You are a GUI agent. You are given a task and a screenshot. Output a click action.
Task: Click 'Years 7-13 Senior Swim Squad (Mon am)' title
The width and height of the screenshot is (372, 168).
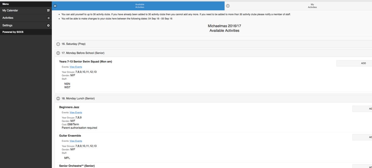(x=85, y=62)
